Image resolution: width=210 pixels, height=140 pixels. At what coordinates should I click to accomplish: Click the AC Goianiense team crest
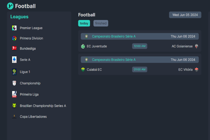coord(197,46)
